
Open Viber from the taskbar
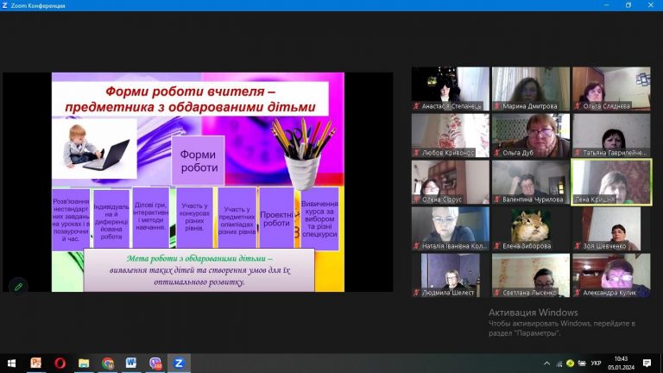(x=155, y=364)
